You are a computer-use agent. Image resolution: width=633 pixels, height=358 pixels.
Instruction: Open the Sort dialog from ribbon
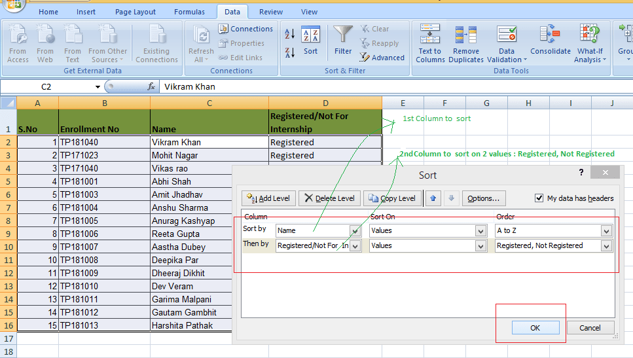tap(310, 40)
